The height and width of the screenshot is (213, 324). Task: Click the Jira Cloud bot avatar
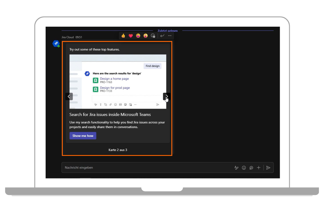[56, 43]
